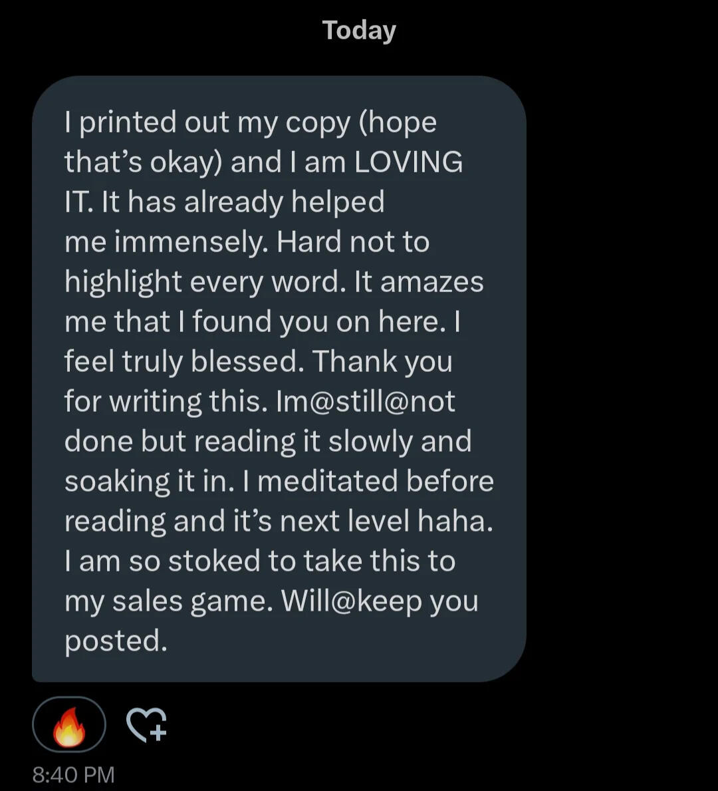Click the words Thank you in the message
Screen dimensions: 718x791
point(382,362)
